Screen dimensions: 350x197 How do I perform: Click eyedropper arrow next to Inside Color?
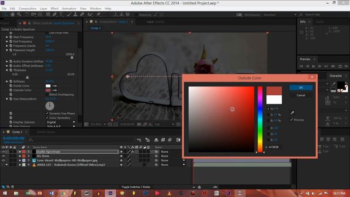coord(55,86)
